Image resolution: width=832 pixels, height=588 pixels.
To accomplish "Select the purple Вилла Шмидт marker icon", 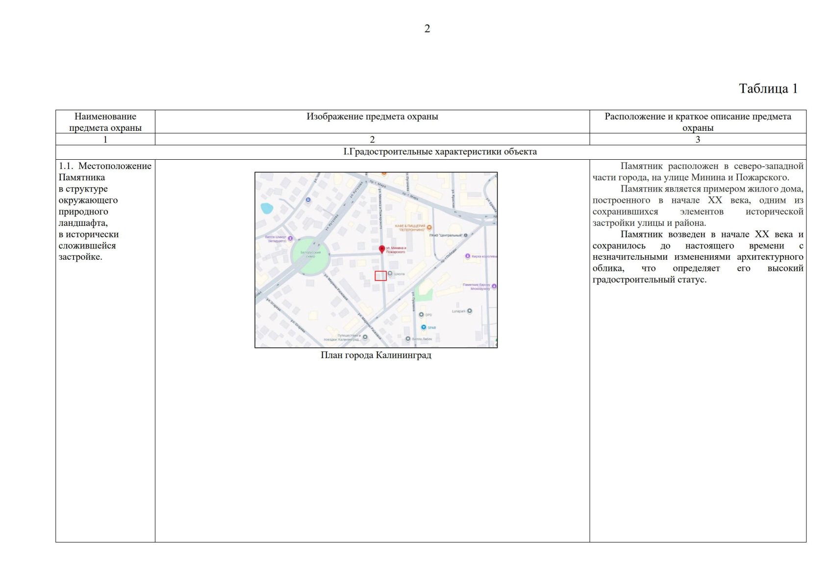I will click(x=290, y=239).
